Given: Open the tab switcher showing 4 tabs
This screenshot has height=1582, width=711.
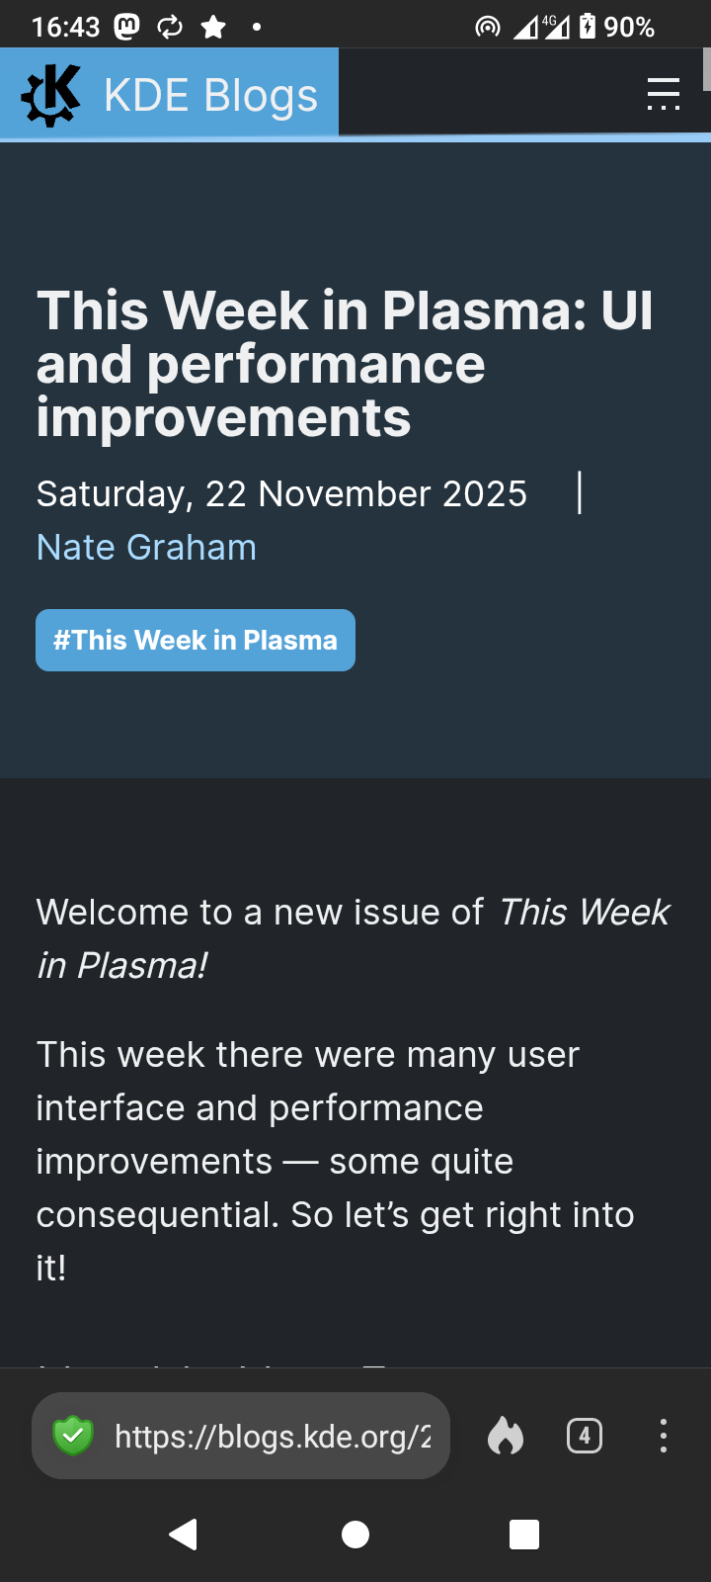Looking at the screenshot, I should click(x=585, y=1436).
